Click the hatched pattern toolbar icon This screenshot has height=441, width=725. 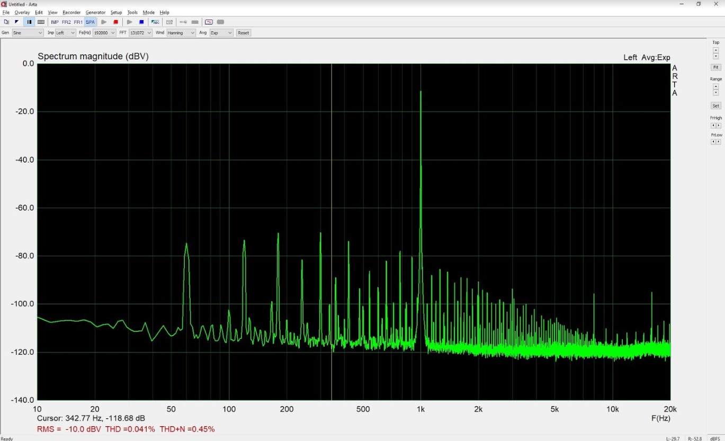pyautogui.click(x=169, y=22)
